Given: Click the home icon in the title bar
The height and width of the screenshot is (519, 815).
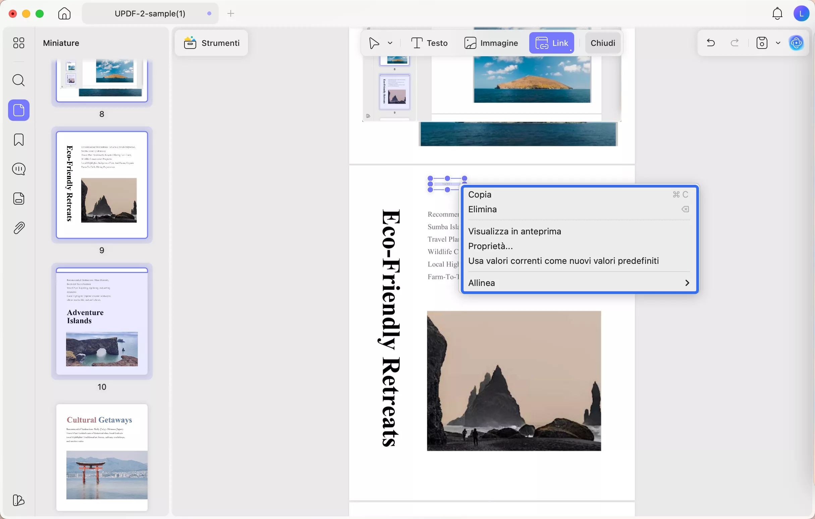Looking at the screenshot, I should pyautogui.click(x=64, y=13).
